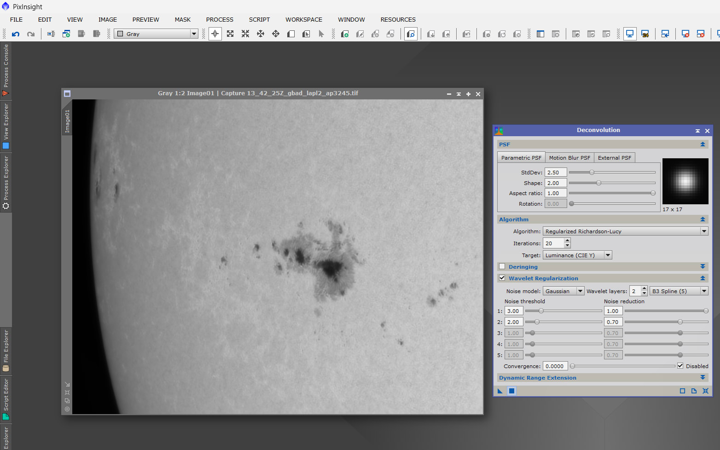Open the Process Explorer side panel
This screenshot has height=450, width=720.
coord(6,182)
